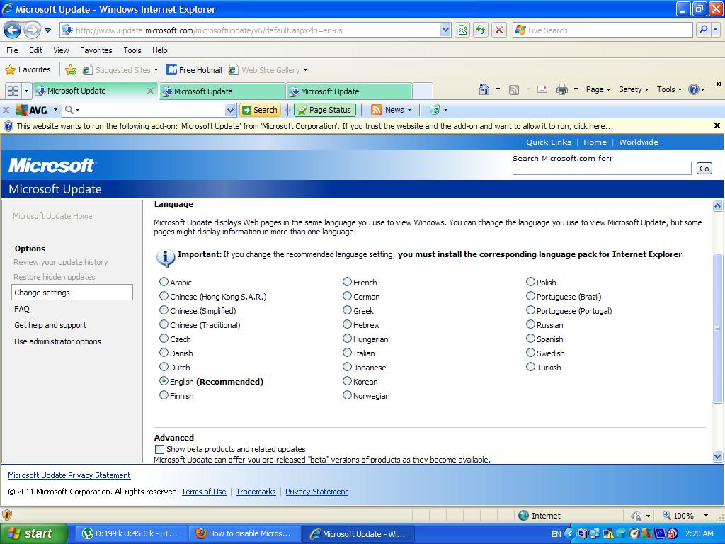Click the browser Back arrow button
Screen dimensions: 725x544
(12, 30)
